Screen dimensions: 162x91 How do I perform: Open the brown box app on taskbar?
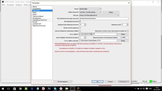[x=78, y=89]
